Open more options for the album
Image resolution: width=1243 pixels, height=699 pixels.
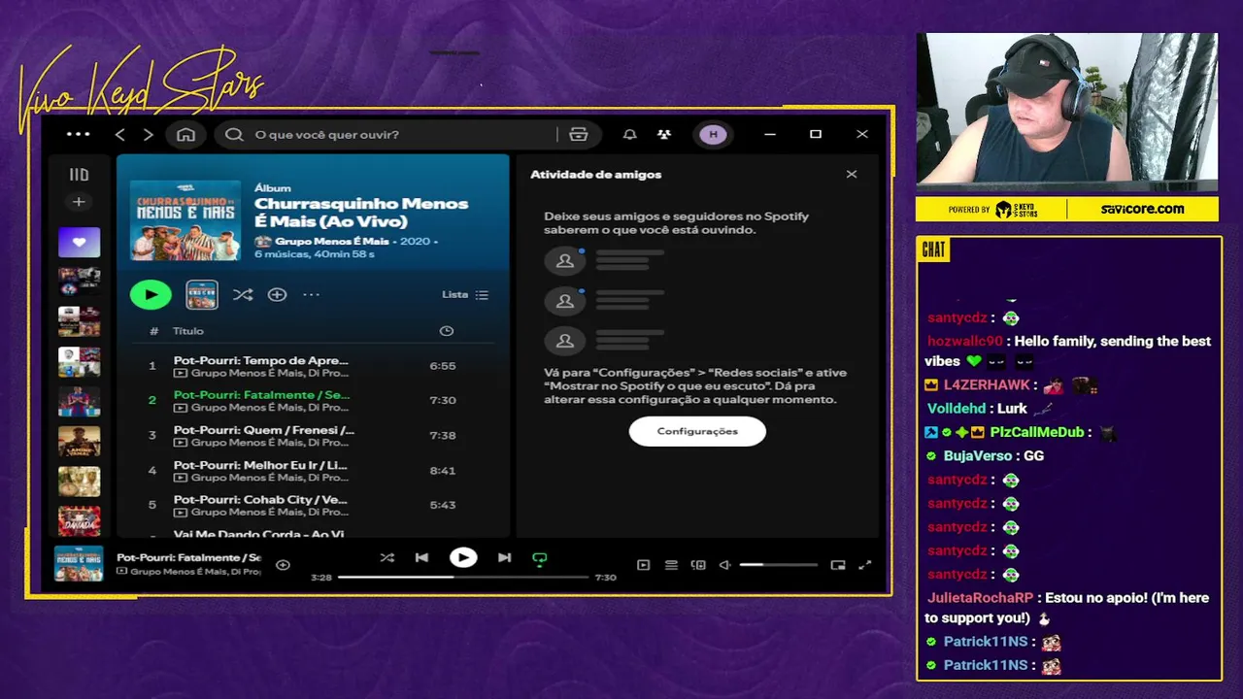click(x=311, y=294)
